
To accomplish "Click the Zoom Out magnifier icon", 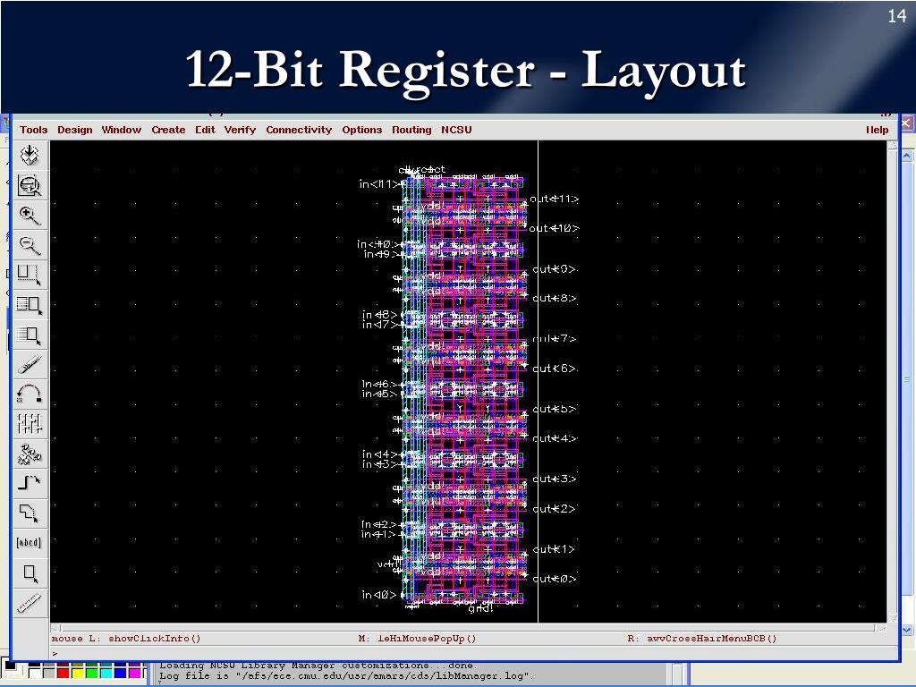I will click(30, 245).
